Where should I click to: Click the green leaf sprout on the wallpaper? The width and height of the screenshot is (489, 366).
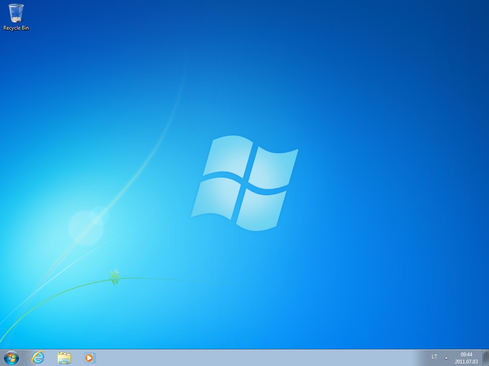click(115, 277)
